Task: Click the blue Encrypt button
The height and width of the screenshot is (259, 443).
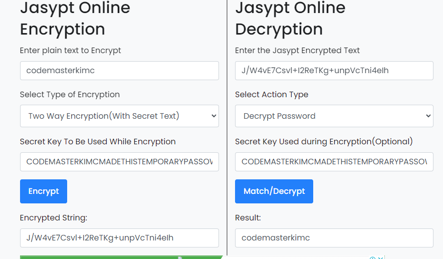Action: point(44,191)
